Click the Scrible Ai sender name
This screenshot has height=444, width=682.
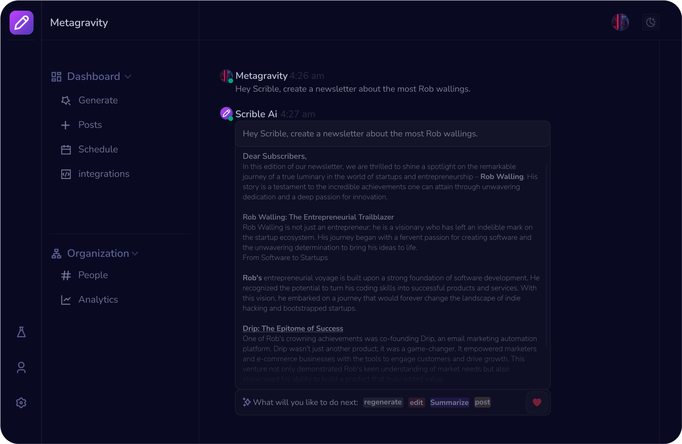(x=256, y=114)
